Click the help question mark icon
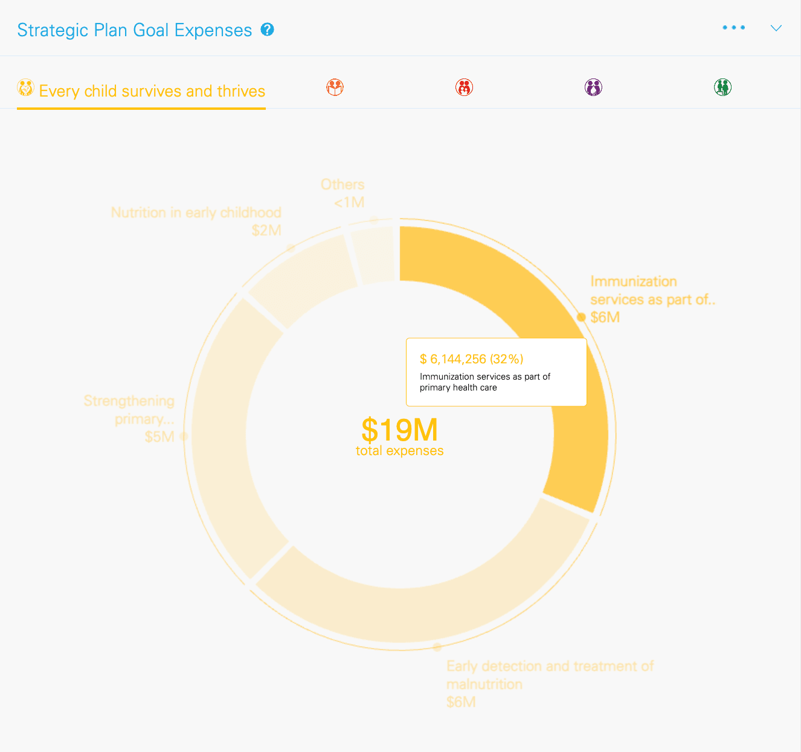 (x=267, y=30)
